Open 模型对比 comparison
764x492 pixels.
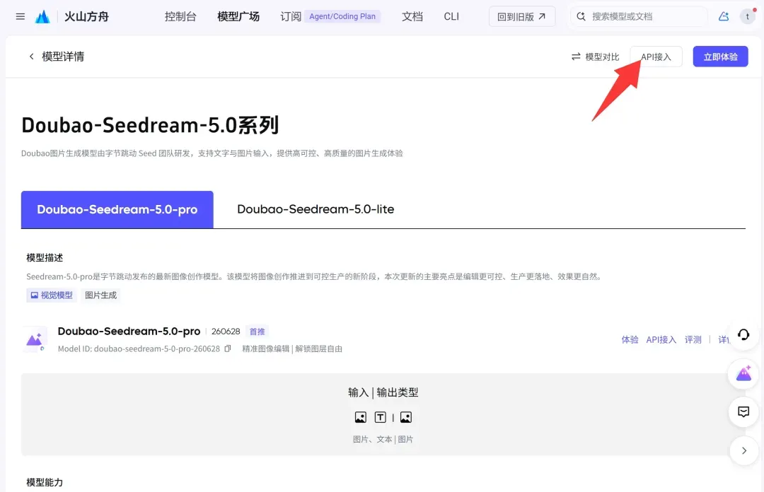coord(595,57)
